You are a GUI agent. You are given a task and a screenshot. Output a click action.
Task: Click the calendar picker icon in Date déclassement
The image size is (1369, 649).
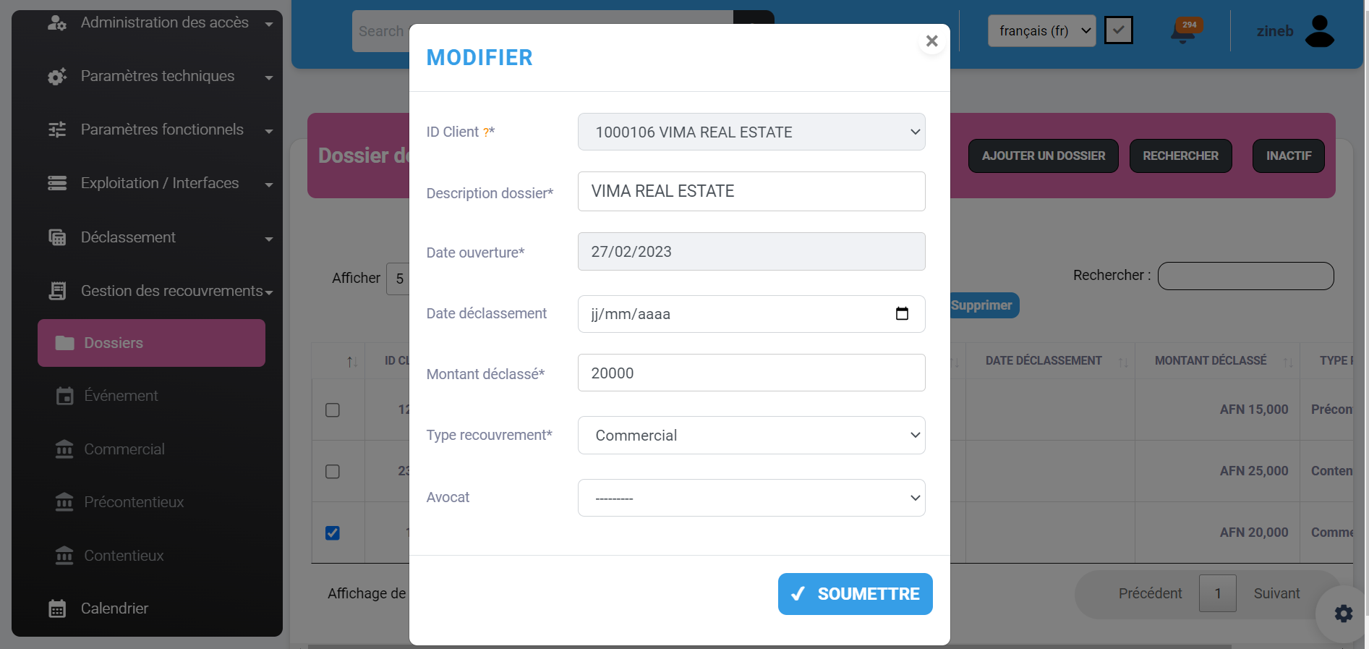902,313
